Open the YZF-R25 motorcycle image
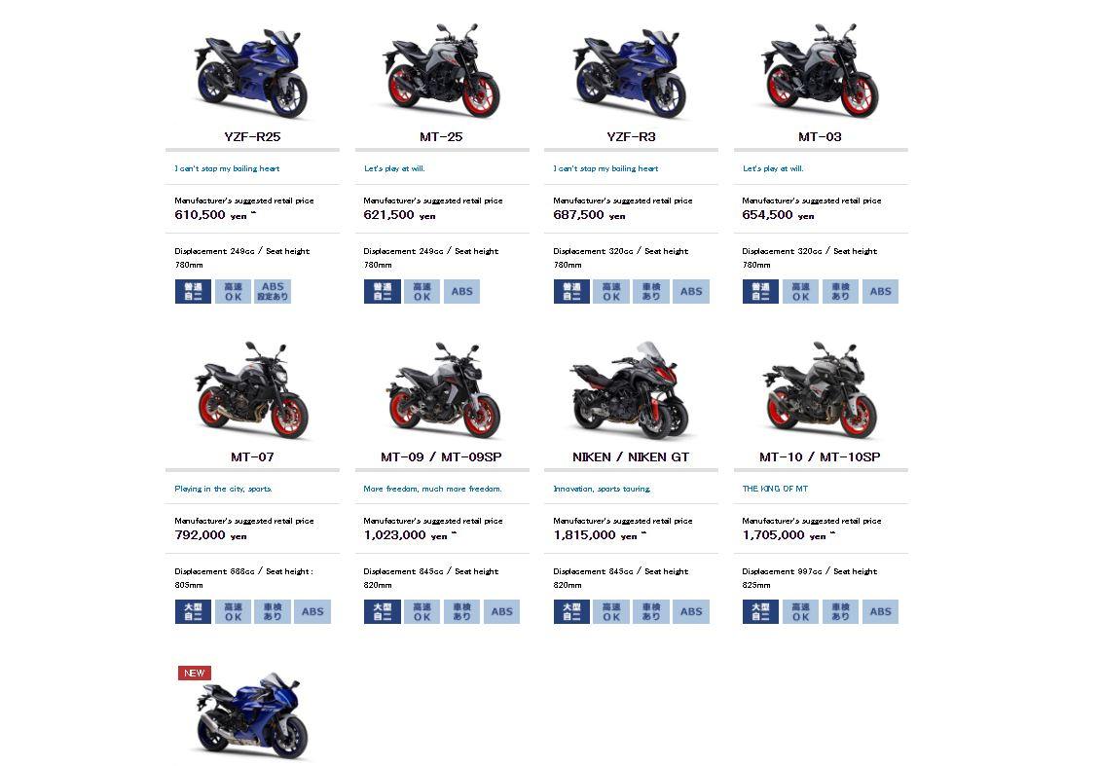Image resolution: width=1100 pixels, height=766 pixels. pos(252,72)
